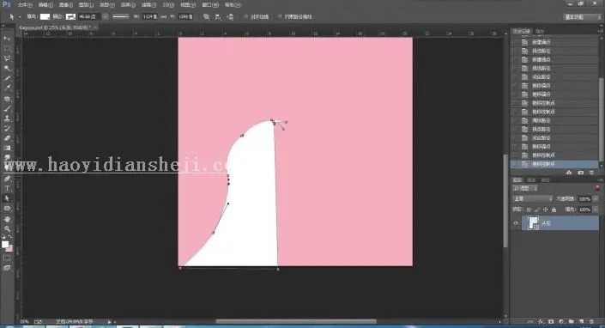
Task: Select the Clone Stamp tool
Action: tap(7, 118)
